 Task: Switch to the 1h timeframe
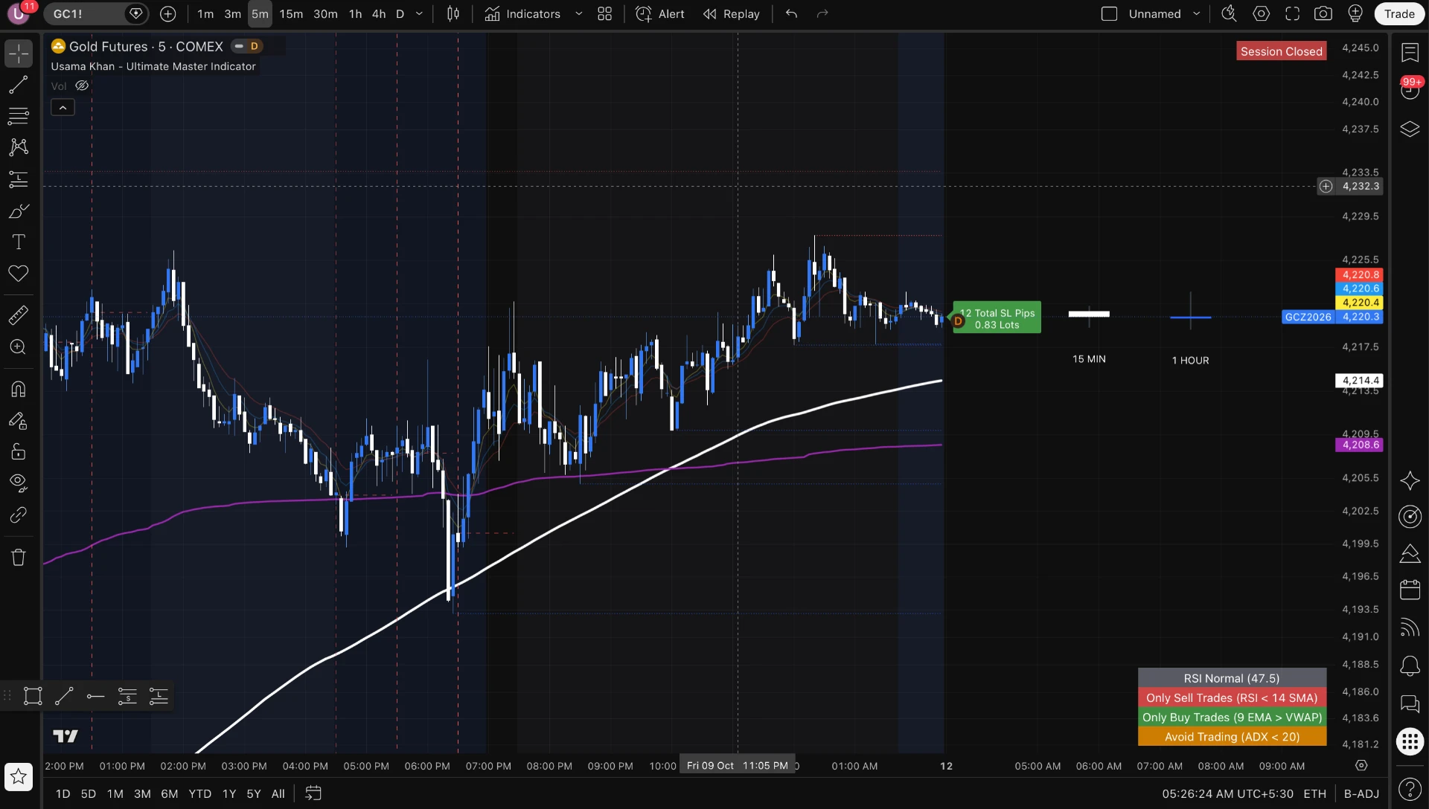[x=356, y=13]
